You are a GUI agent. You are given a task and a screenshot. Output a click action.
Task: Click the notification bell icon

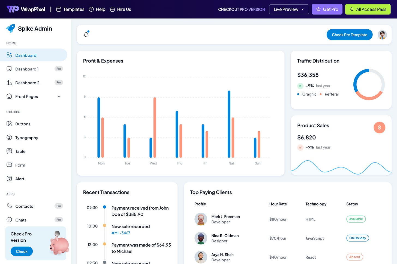[86, 35]
